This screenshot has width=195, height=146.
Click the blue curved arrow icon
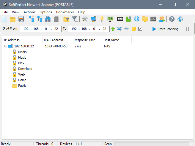tap(126, 29)
